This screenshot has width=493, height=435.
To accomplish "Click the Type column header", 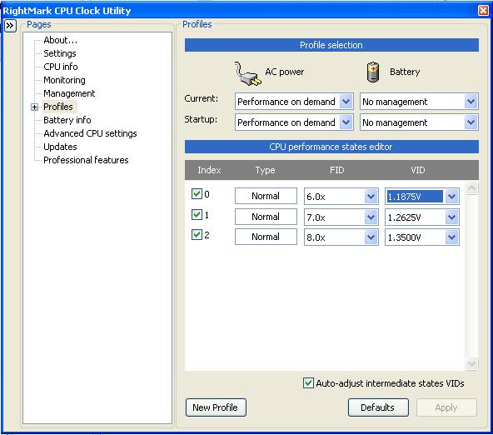I will (x=265, y=170).
